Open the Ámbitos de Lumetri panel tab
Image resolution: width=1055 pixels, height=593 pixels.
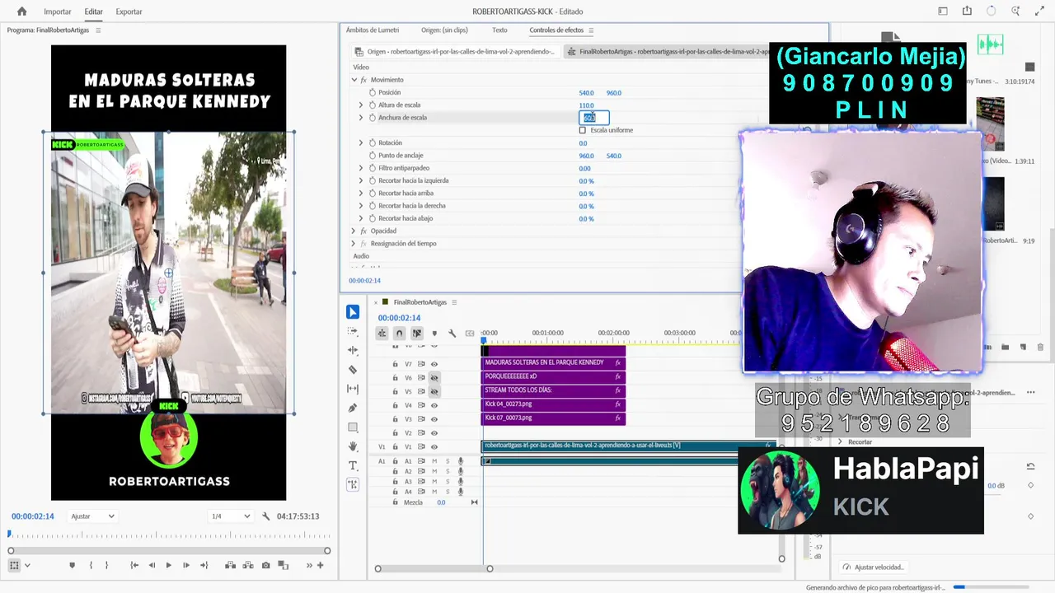(x=373, y=30)
